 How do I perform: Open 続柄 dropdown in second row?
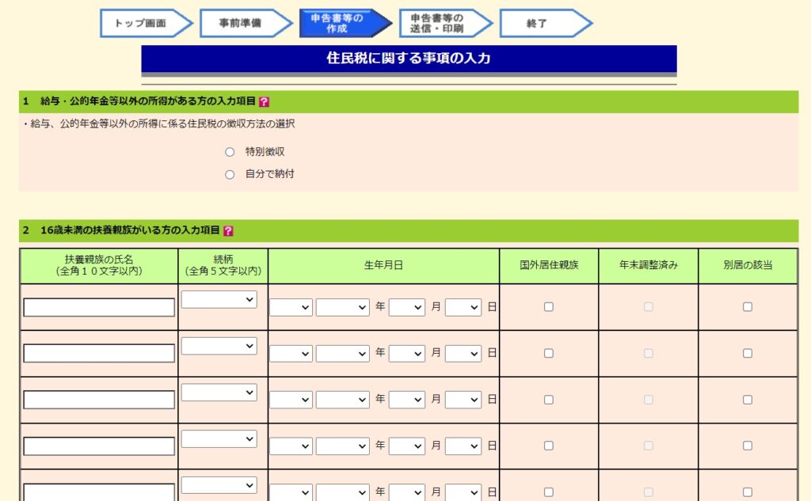point(219,346)
